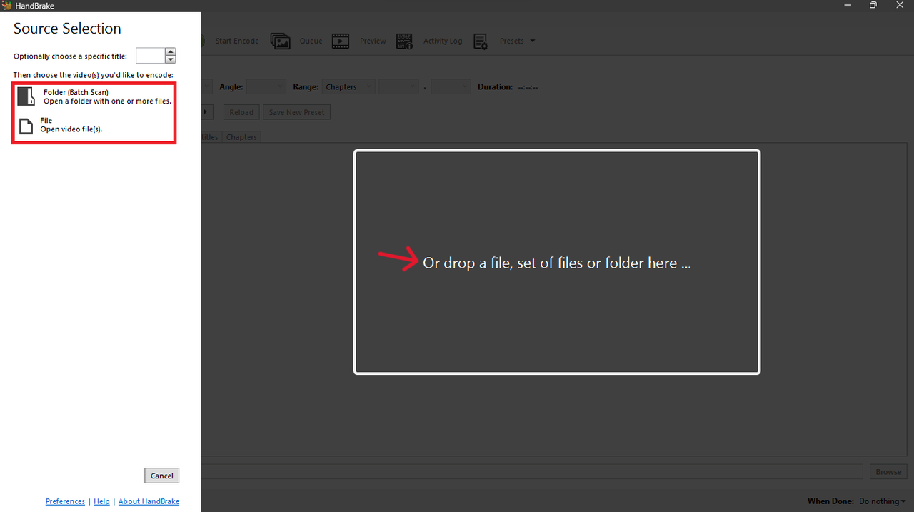Open the When Done dropdown
Image resolution: width=914 pixels, height=512 pixels.
[882, 501]
